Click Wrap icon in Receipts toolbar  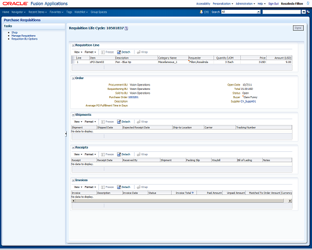click(x=138, y=154)
